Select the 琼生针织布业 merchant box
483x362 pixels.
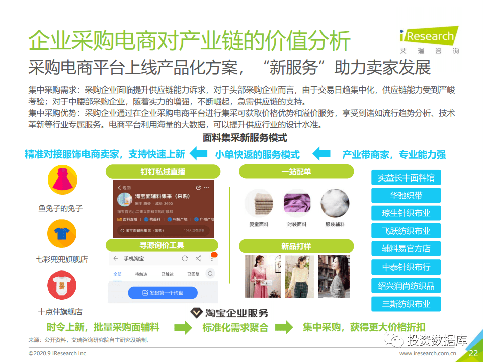406,213
